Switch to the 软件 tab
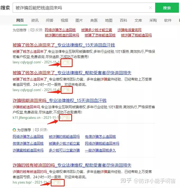180x188 pixels. tap(168, 20)
